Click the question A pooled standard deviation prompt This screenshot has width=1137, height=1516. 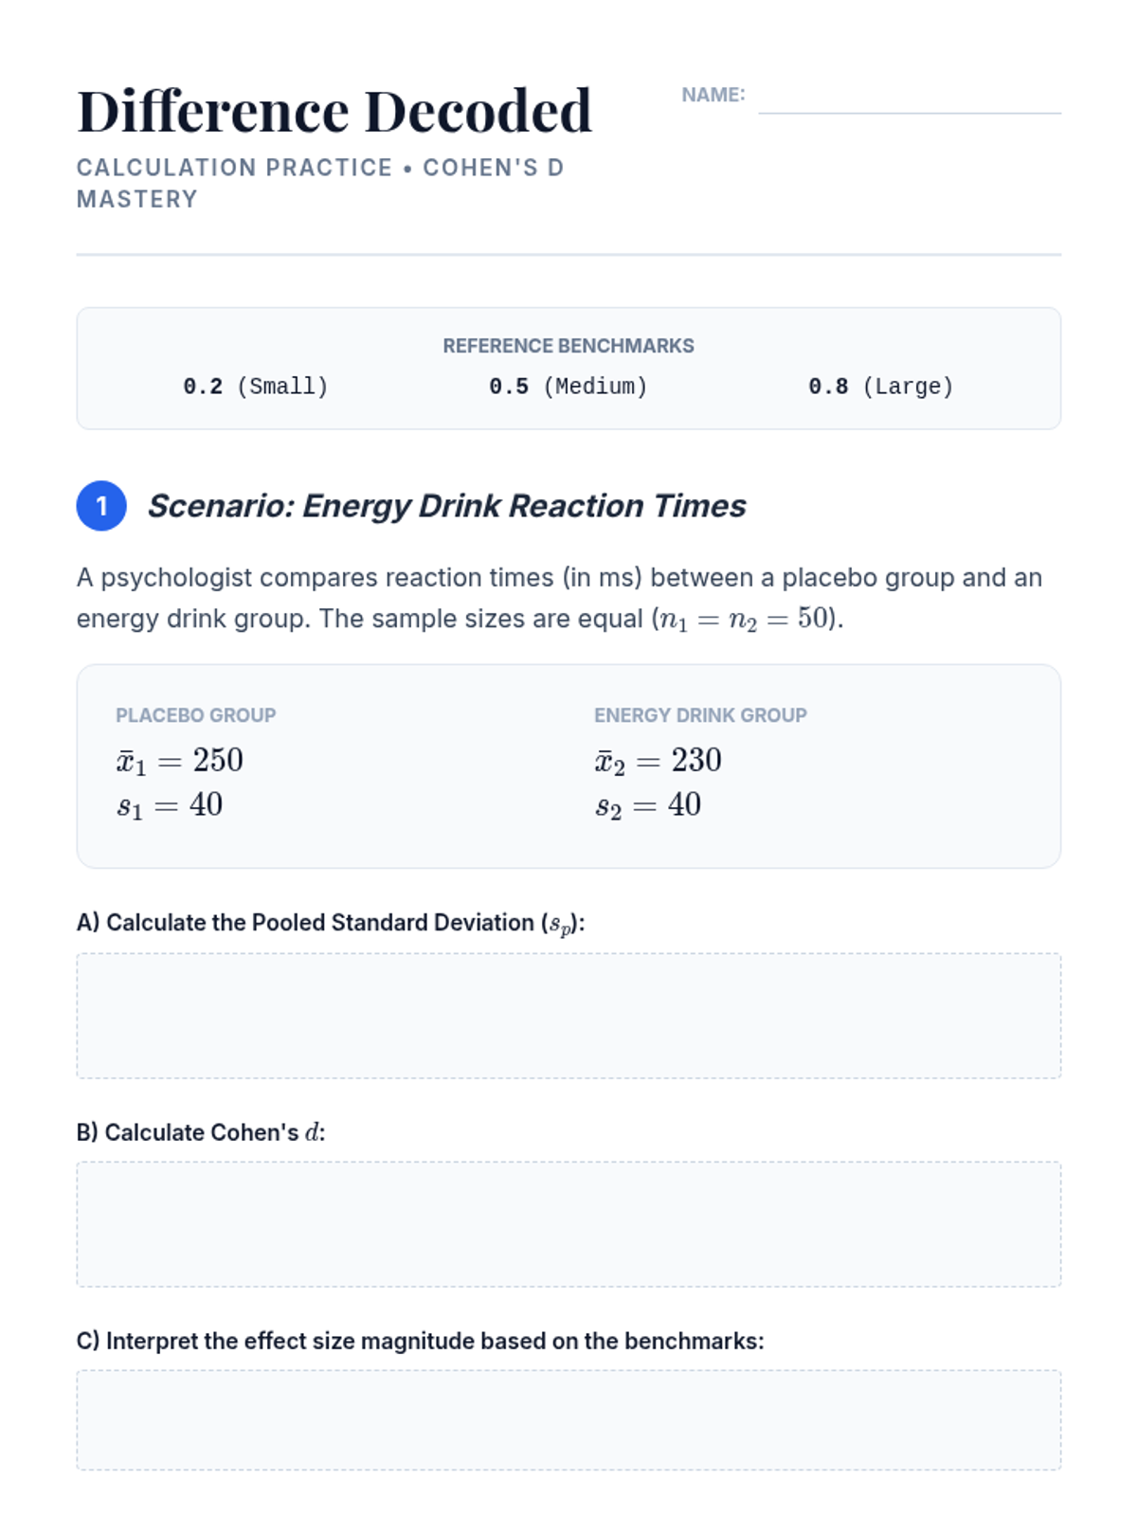pos(331,923)
